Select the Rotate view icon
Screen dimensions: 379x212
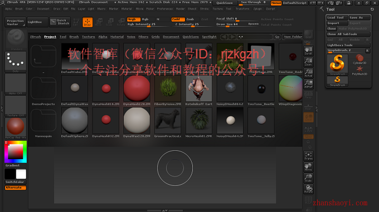[x=308, y=189]
